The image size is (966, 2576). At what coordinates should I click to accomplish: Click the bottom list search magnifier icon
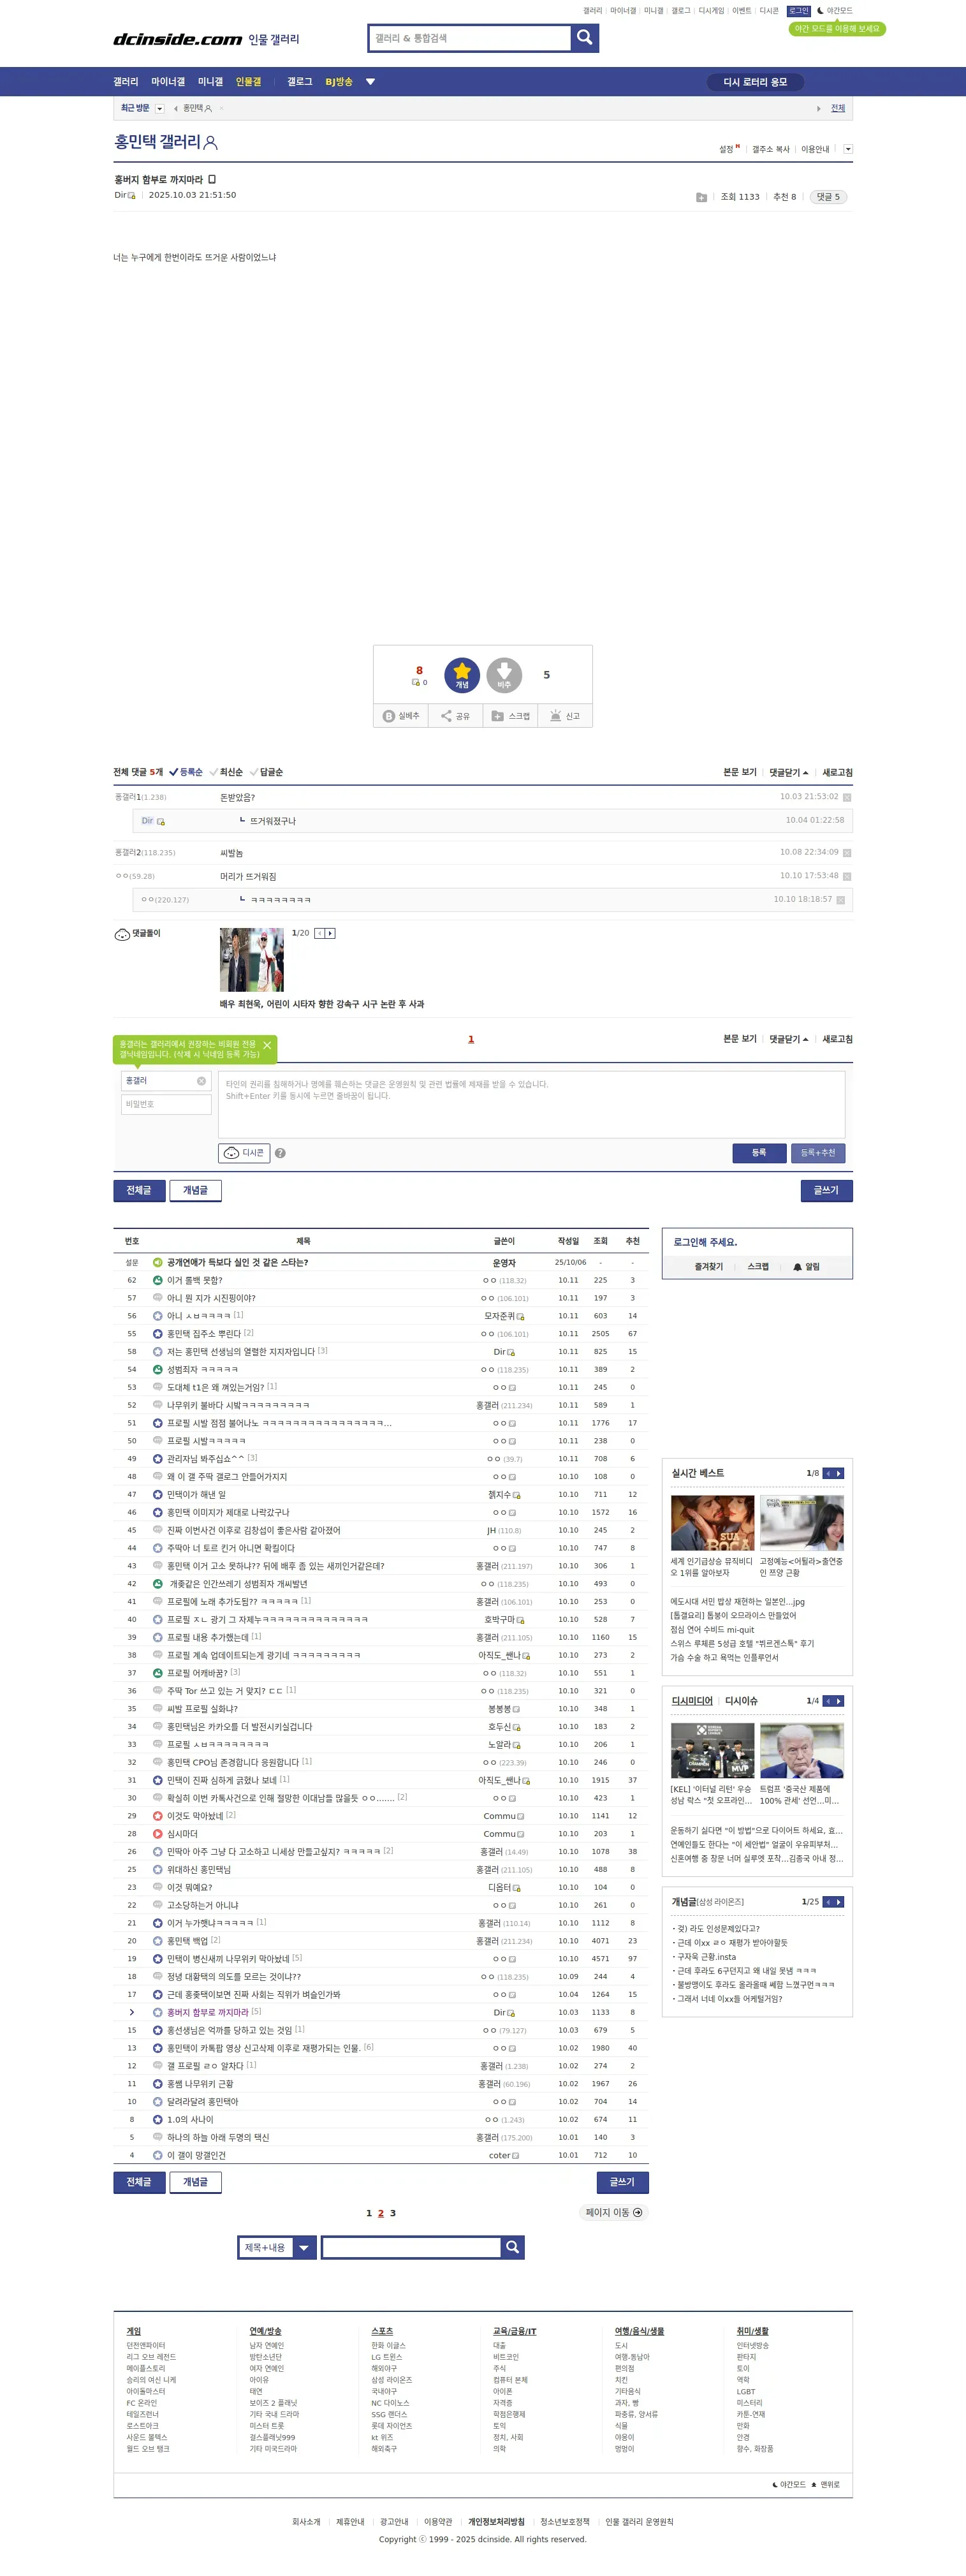point(513,2247)
